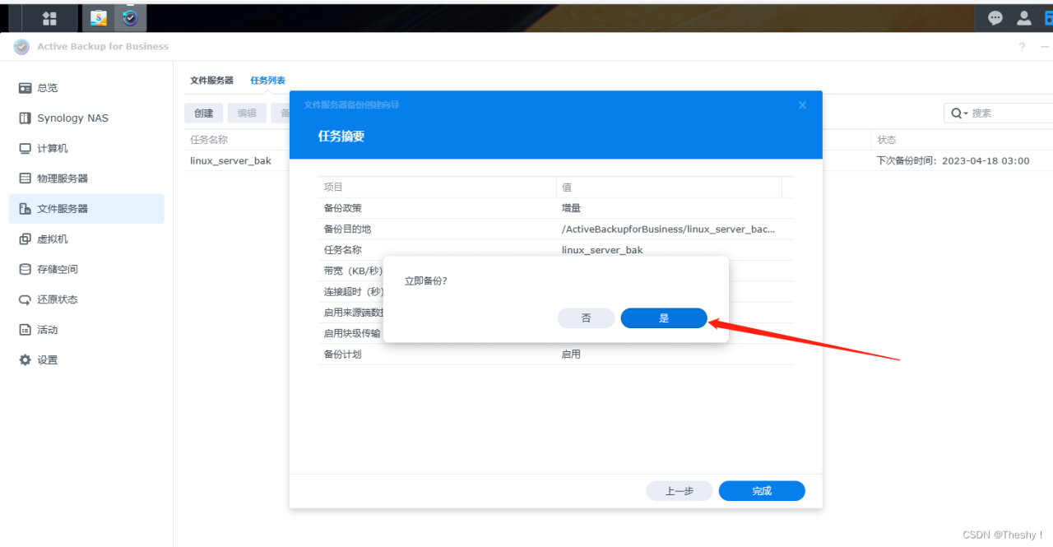This screenshot has width=1053, height=547.
Task: Click the 完成 finish button
Action: 761,490
